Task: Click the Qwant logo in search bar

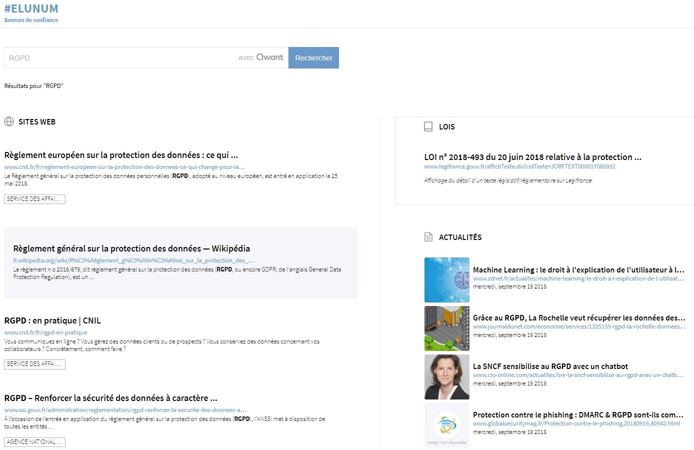Action: coord(270,57)
